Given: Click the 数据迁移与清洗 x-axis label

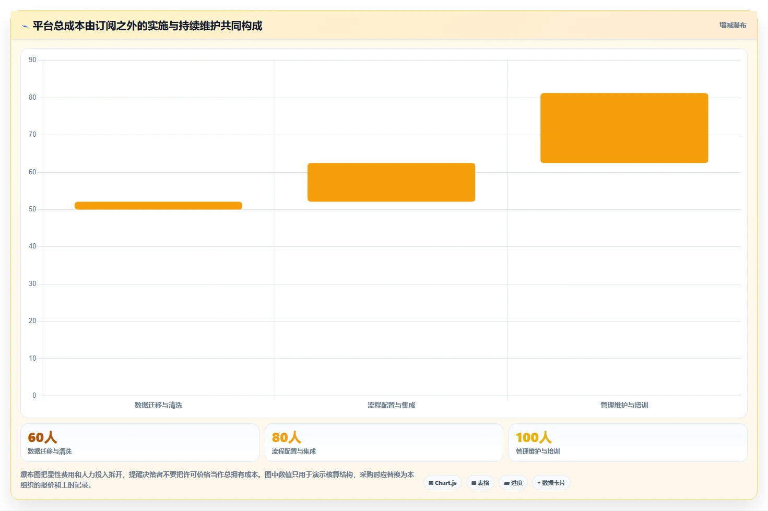Looking at the screenshot, I should [x=158, y=405].
